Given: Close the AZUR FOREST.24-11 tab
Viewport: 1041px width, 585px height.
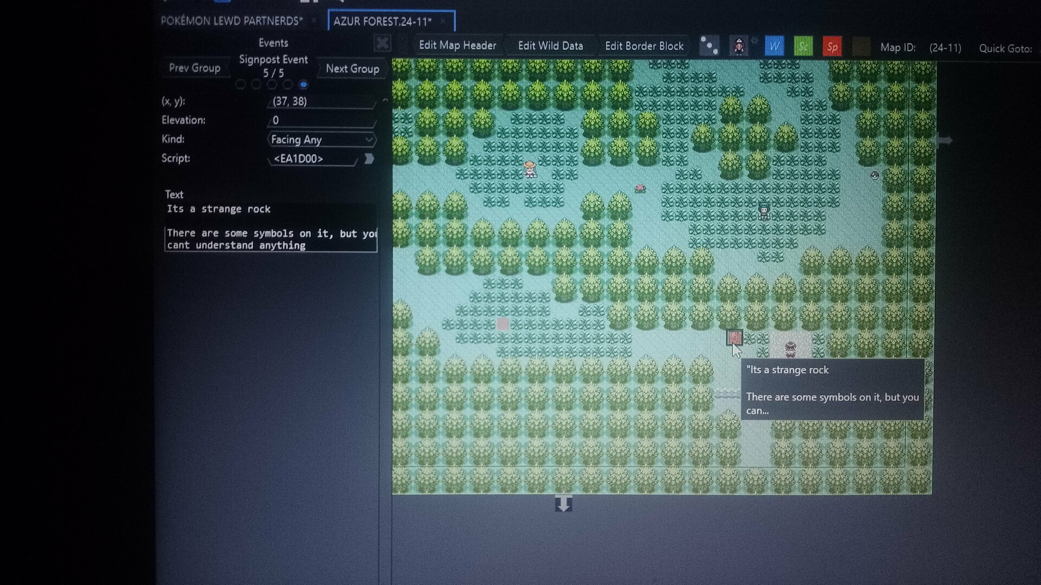Looking at the screenshot, I should pyautogui.click(x=444, y=21).
